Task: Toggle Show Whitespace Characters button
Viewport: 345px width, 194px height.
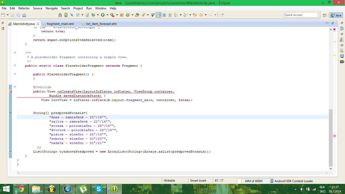Action: (170, 15)
